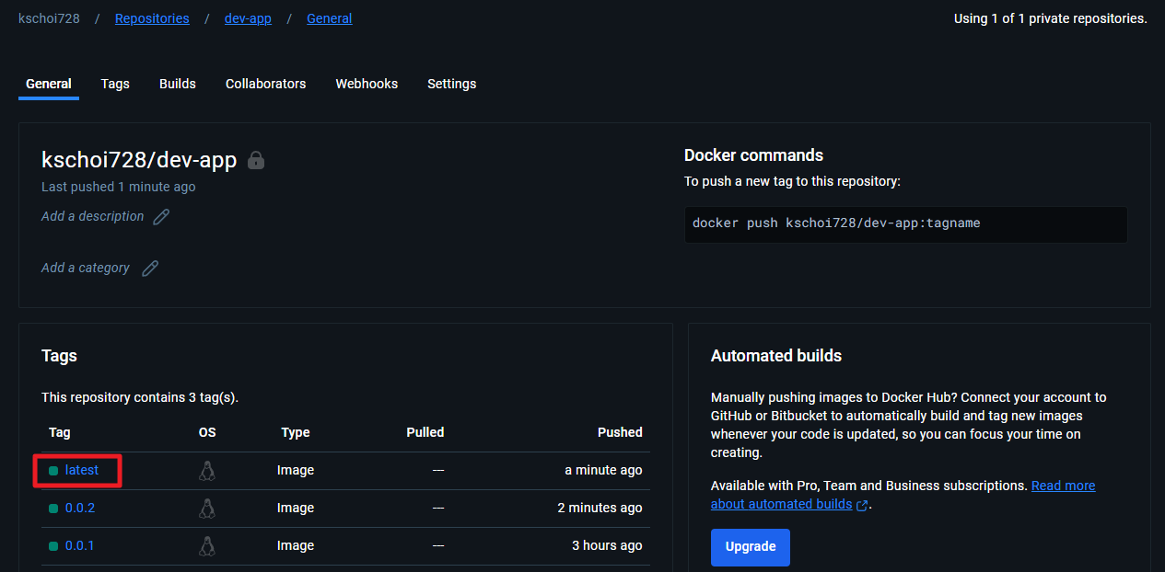Open the Tags tab

115,84
